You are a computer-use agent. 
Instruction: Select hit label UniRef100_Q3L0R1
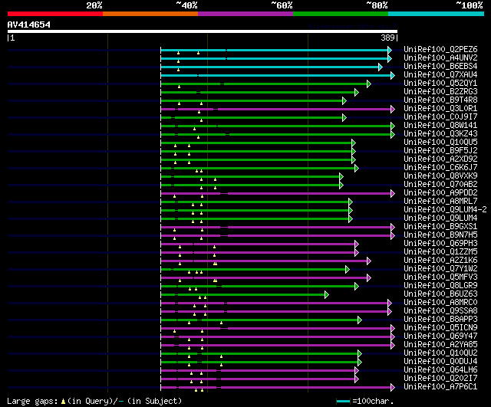[440, 109]
